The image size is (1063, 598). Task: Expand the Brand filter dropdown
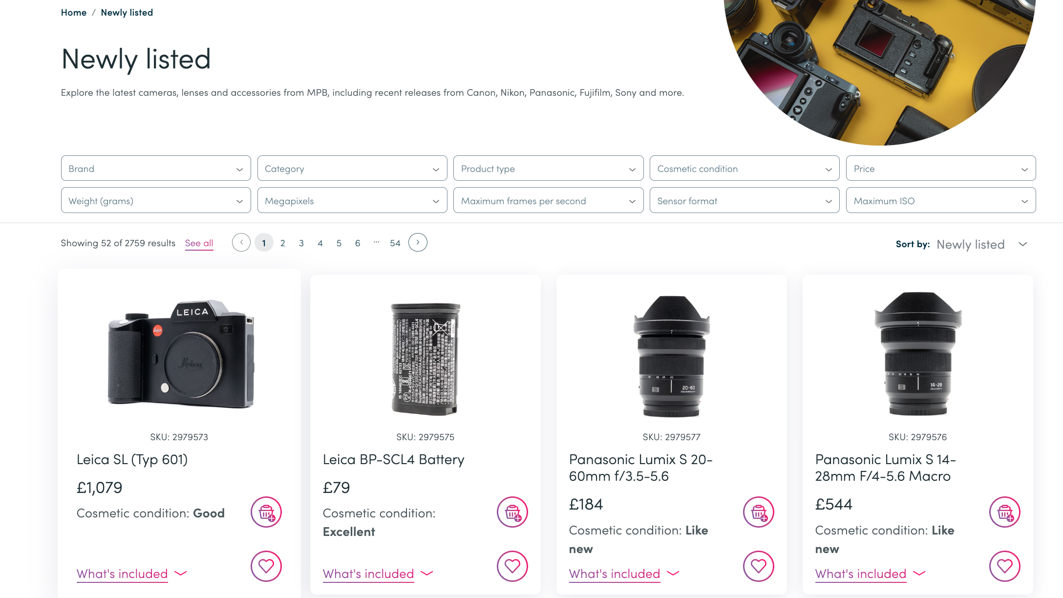point(155,169)
